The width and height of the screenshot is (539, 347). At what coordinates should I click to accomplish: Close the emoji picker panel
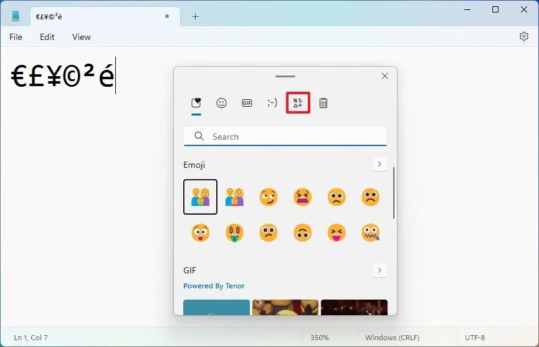coord(384,76)
